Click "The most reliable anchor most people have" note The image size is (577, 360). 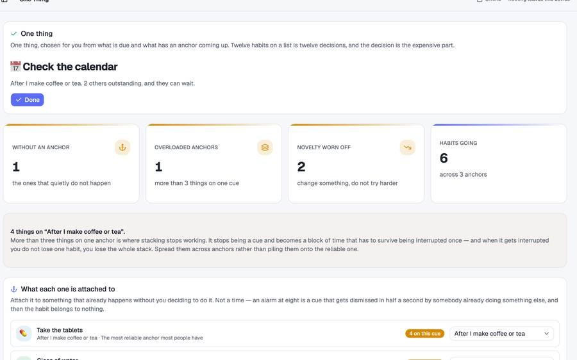(151, 338)
